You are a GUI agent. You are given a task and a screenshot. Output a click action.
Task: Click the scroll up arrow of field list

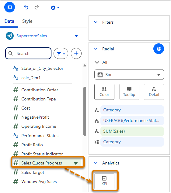click(x=85, y=65)
